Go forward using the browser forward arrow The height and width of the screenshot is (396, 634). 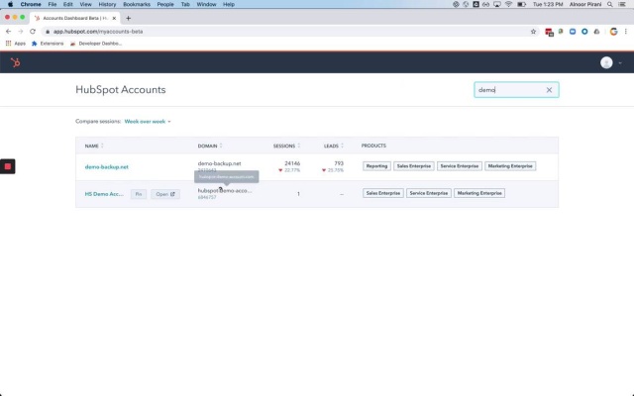pos(20,32)
